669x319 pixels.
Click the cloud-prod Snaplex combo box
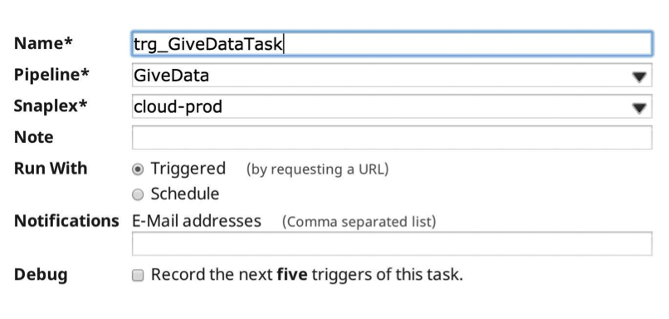click(x=392, y=106)
